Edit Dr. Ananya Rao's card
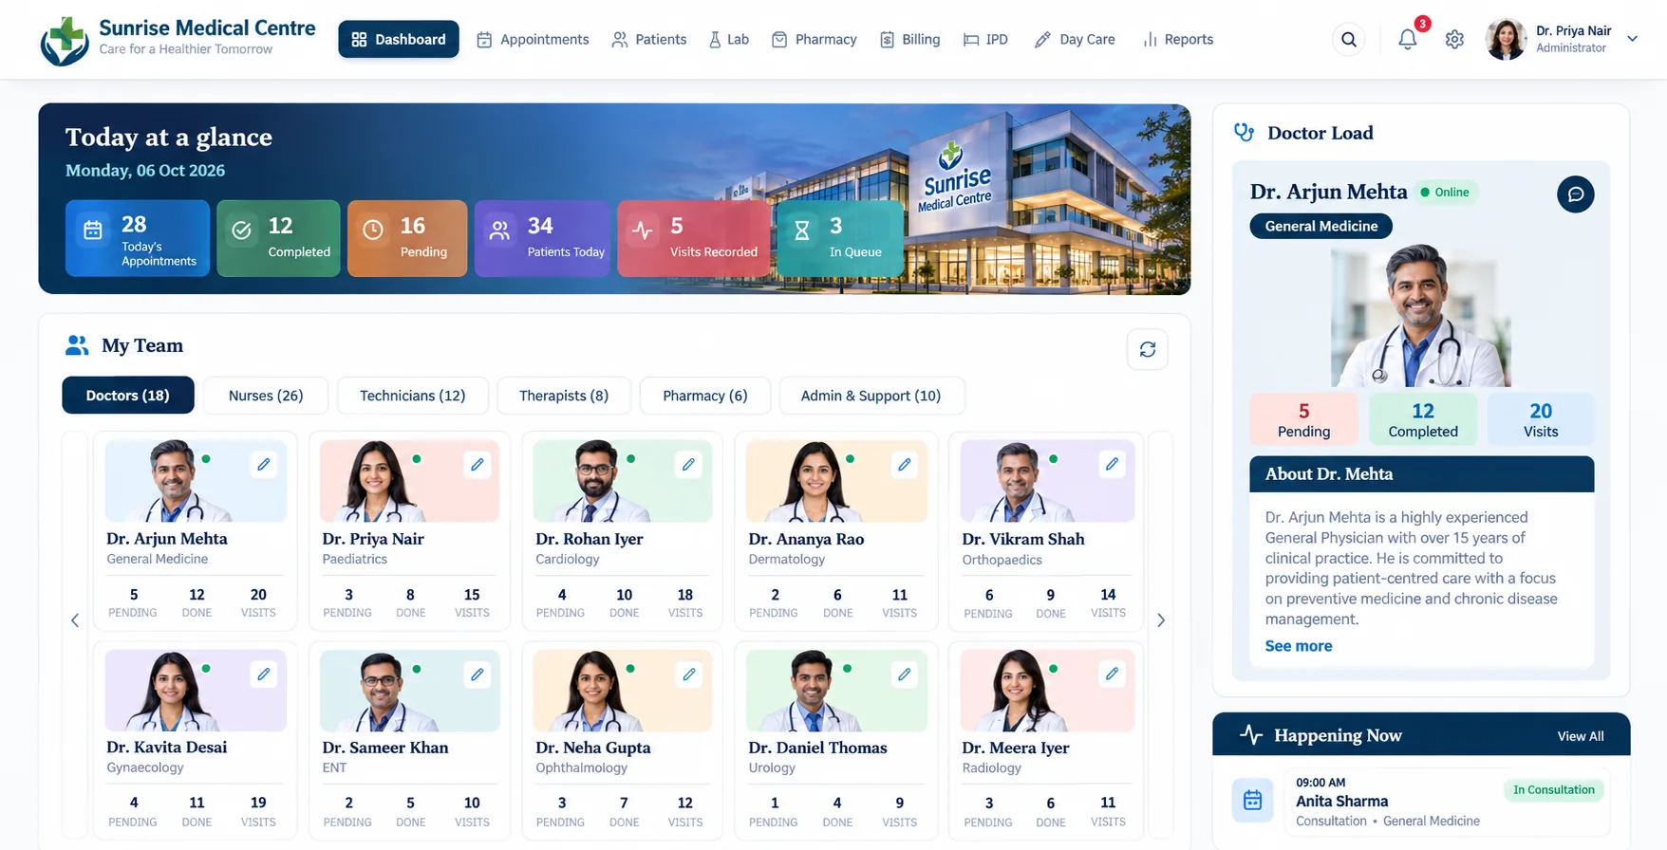 (x=905, y=464)
